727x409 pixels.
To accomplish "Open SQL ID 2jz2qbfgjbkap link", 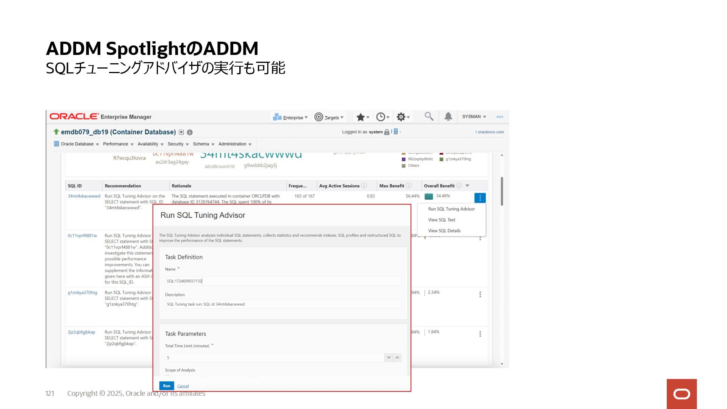I will pos(81,332).
